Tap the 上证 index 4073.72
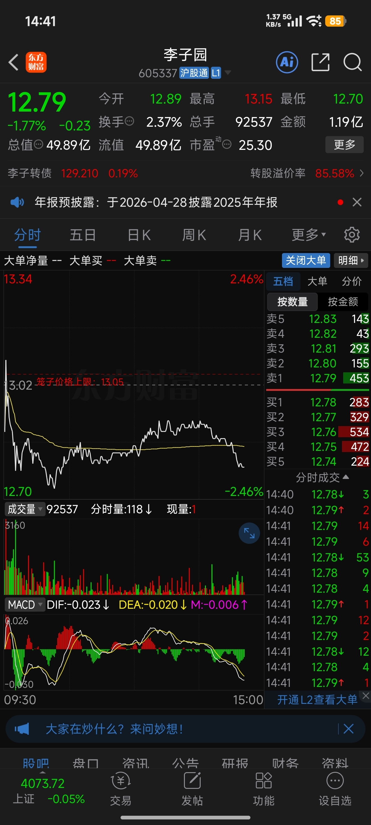Screen dimensions: 371x825 point(43,784)
